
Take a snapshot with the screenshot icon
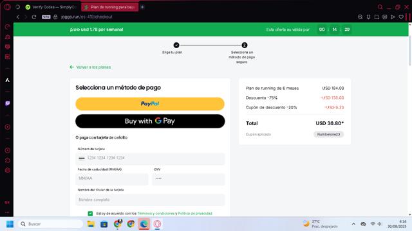pyautogui.click(x=377, y=17)
